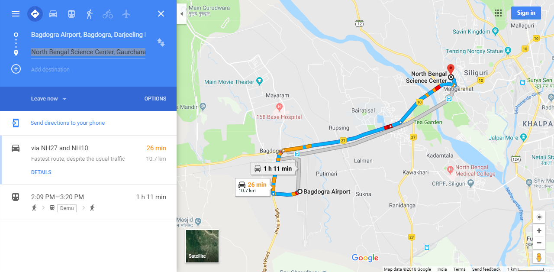This screenshot has height=272, width=554.
Task: Open Street View pegman
Action: [x=539, y=257]
